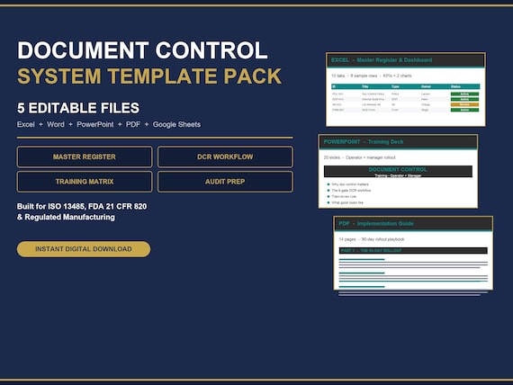Click "PowerPoint" in the formats line
Image resolution: width=513 pixels, height=385 pixels.
(x=95, y=124)
